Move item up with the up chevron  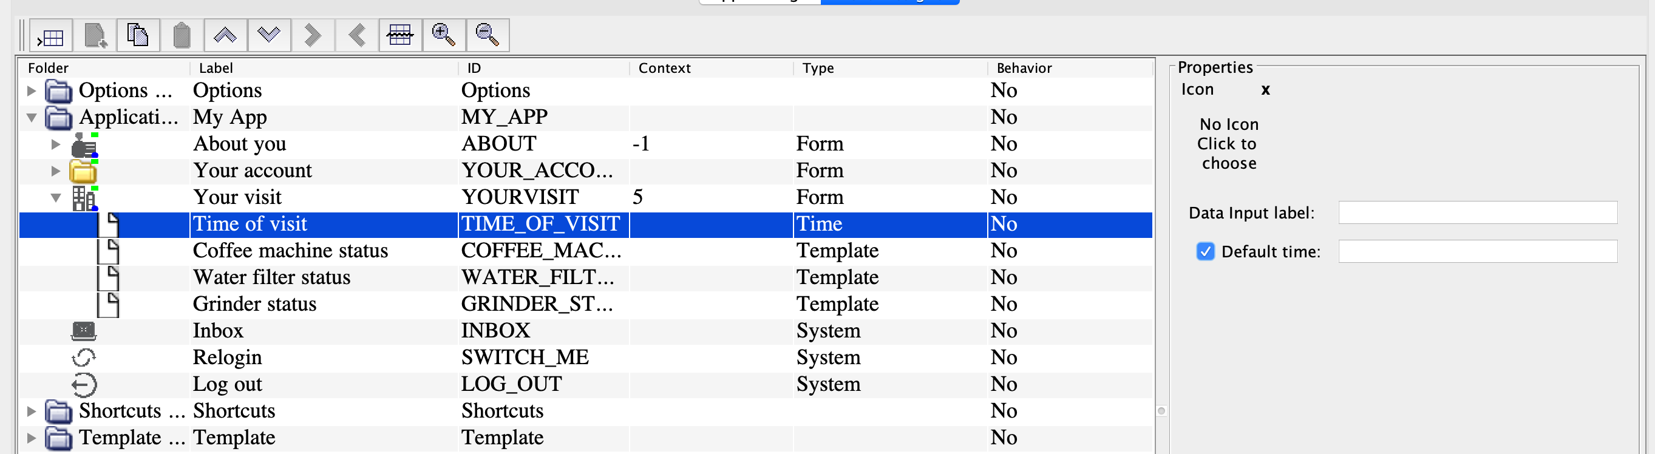[x=225, y=36]
